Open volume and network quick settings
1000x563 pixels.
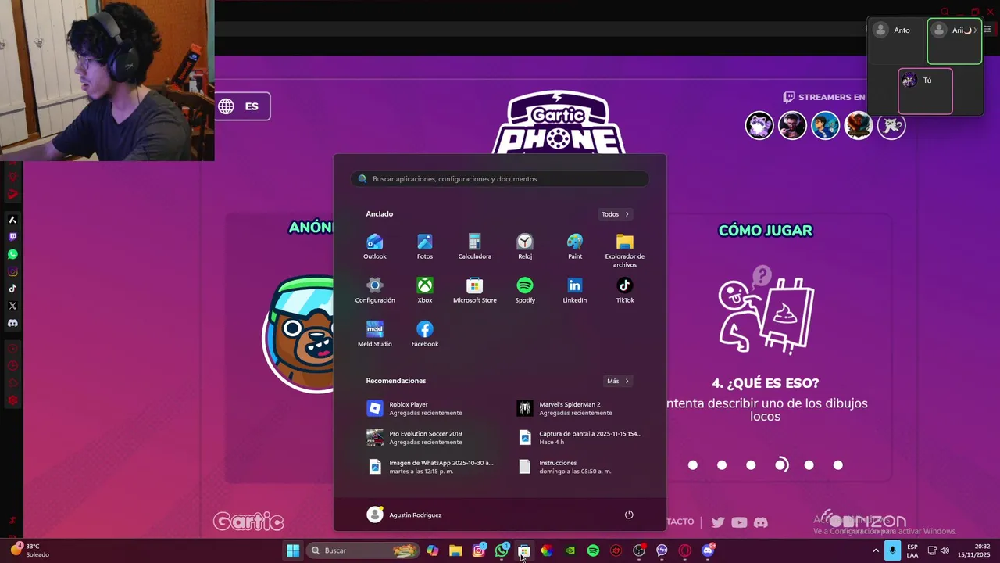coord(938,550)
